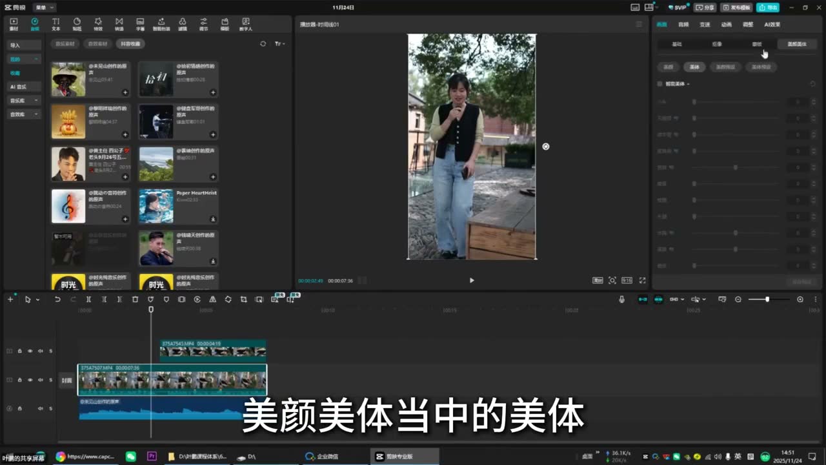Select the 抠像 cutout sub-tab
Image resolution: width=826 pixels, height=465 pixels.
click(717, 44)
